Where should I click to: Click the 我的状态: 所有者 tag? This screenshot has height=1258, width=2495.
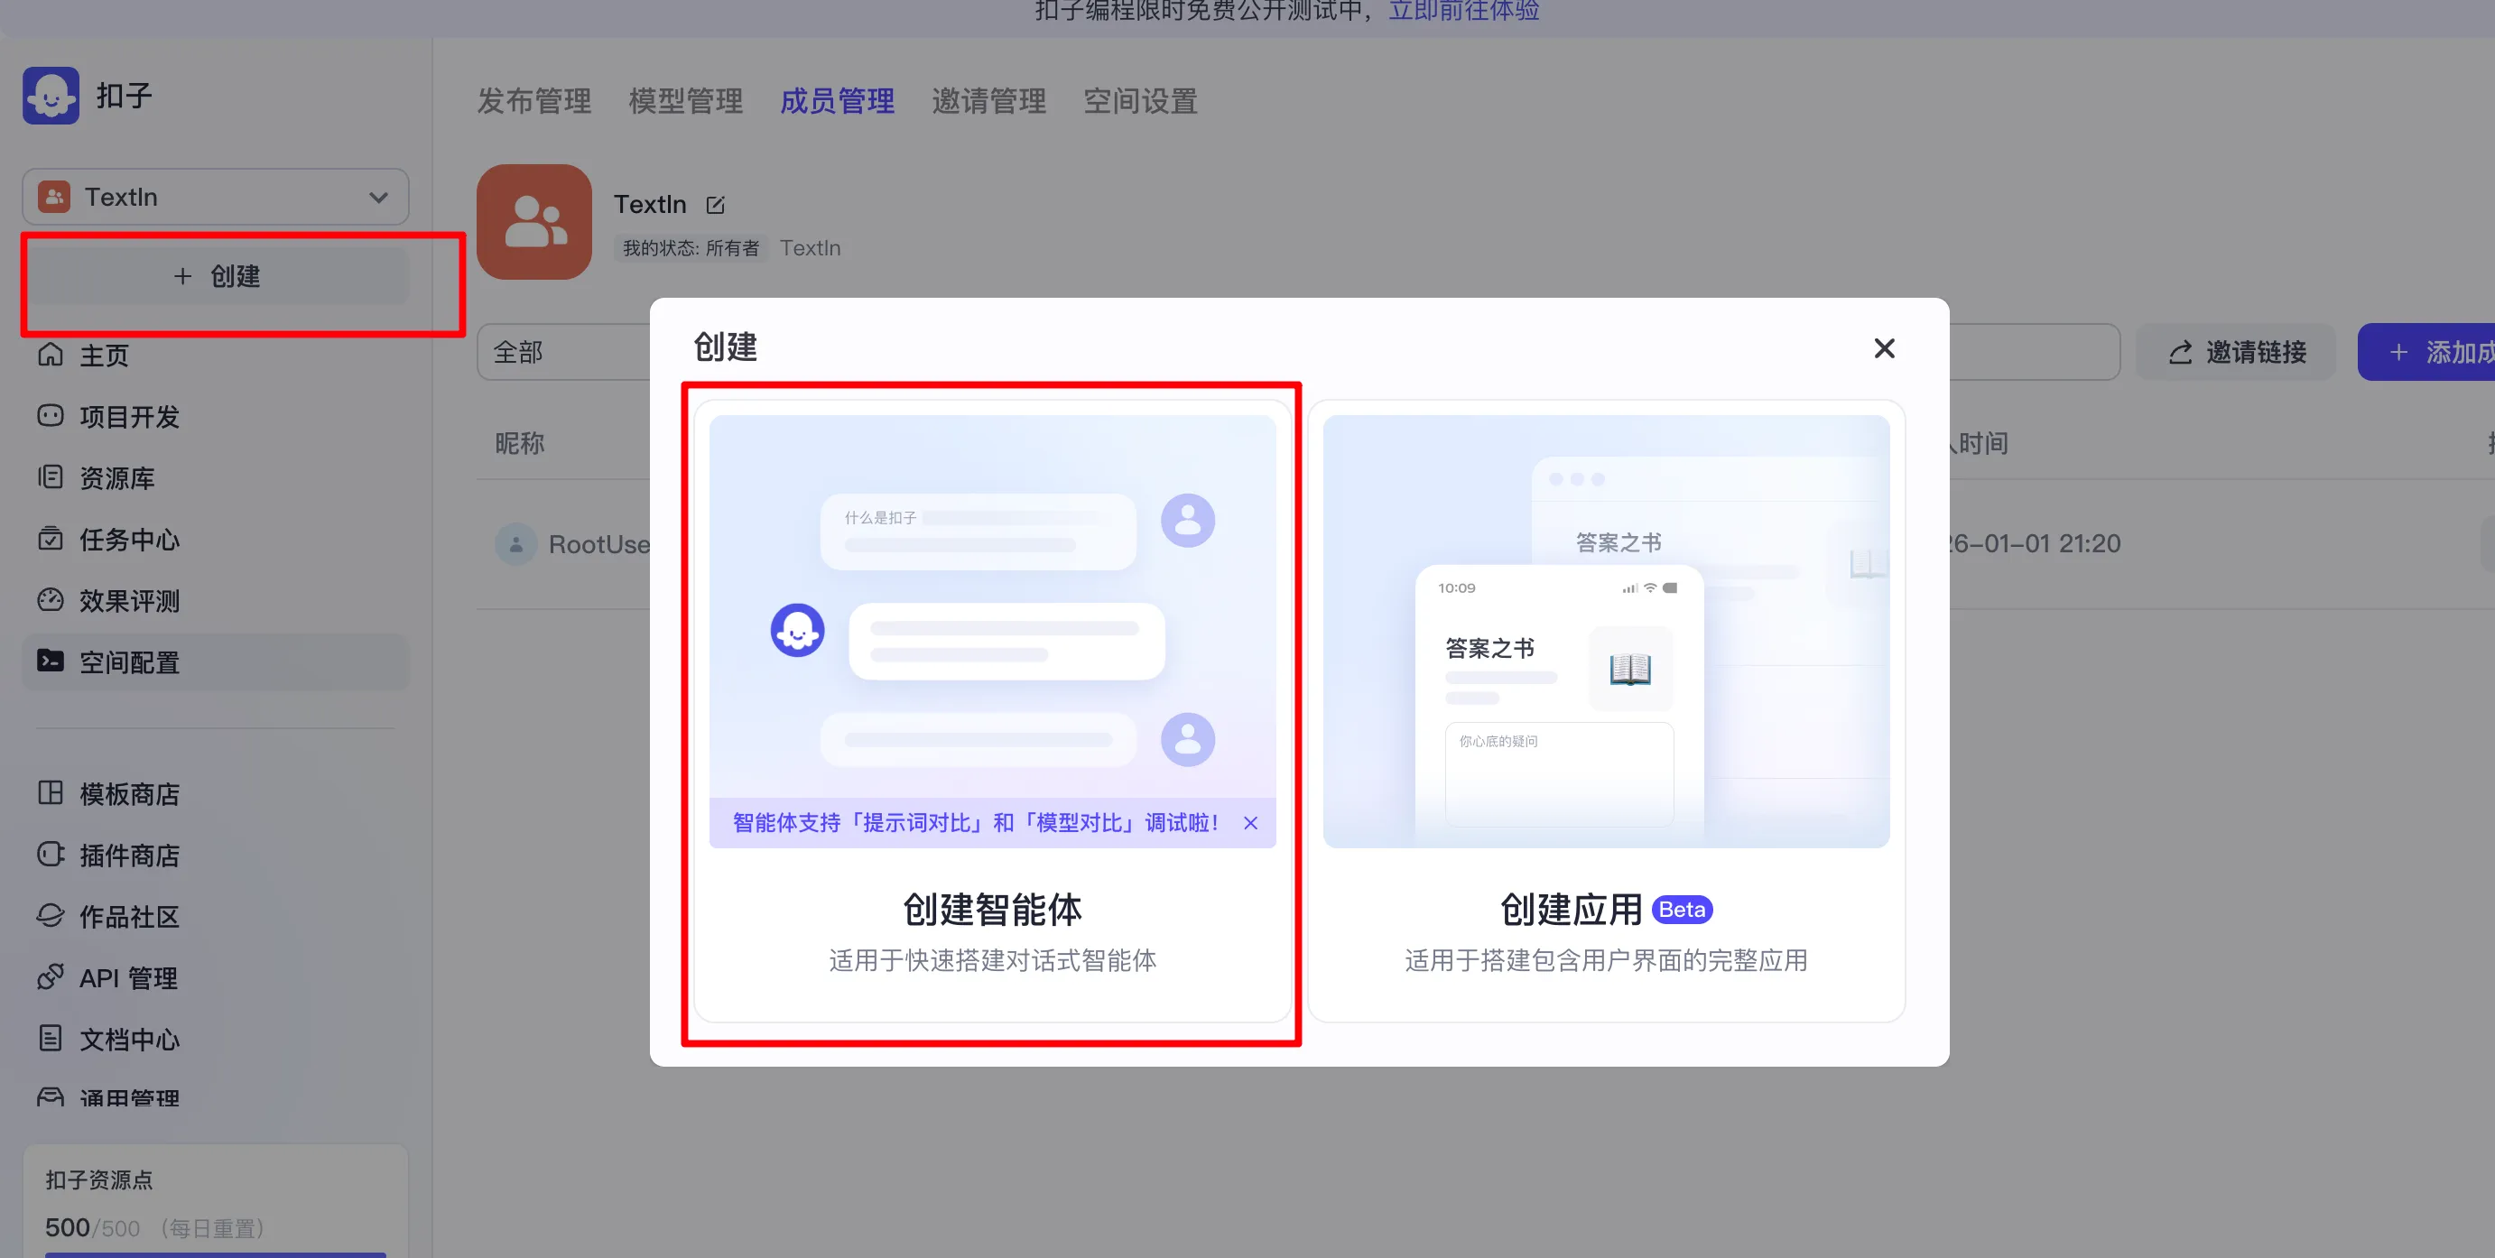pyautogui.click(x=691, y=248)
